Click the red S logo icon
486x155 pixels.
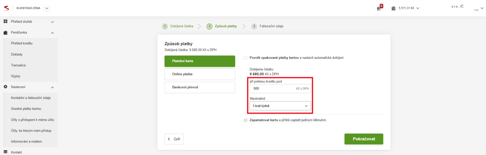(6, 8)
